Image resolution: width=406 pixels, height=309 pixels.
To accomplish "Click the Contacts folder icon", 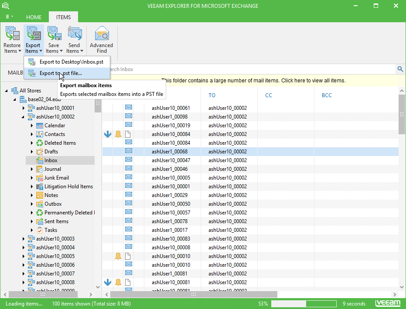I will click(x=40, y=134).
